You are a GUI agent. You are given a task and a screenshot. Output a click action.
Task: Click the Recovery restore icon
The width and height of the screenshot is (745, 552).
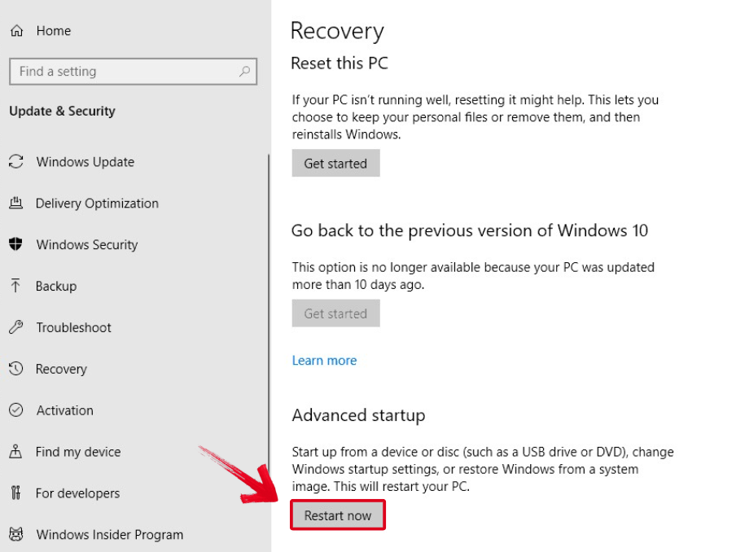pos(17,369)
